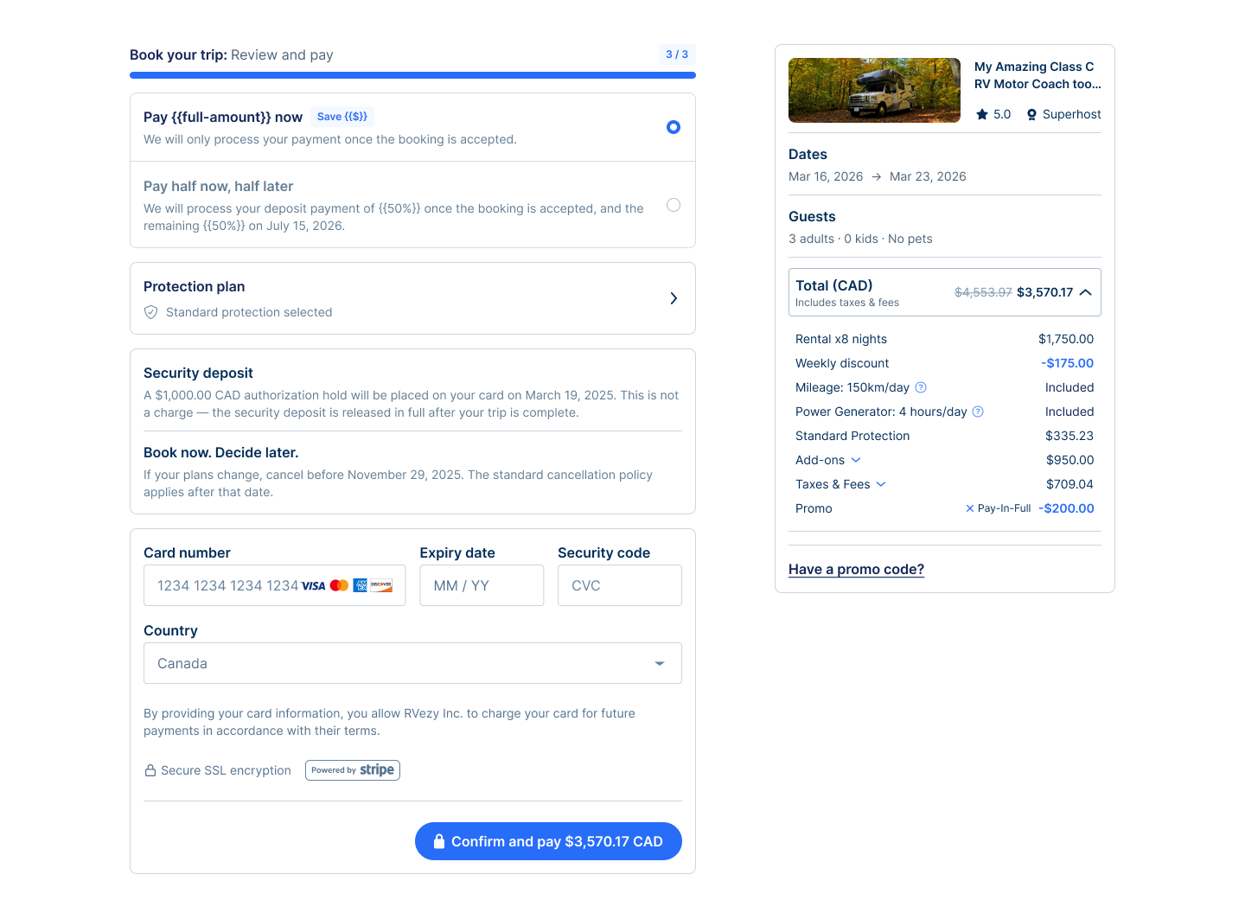Click the Visa card icon
1245x919 pixels.
312,585
